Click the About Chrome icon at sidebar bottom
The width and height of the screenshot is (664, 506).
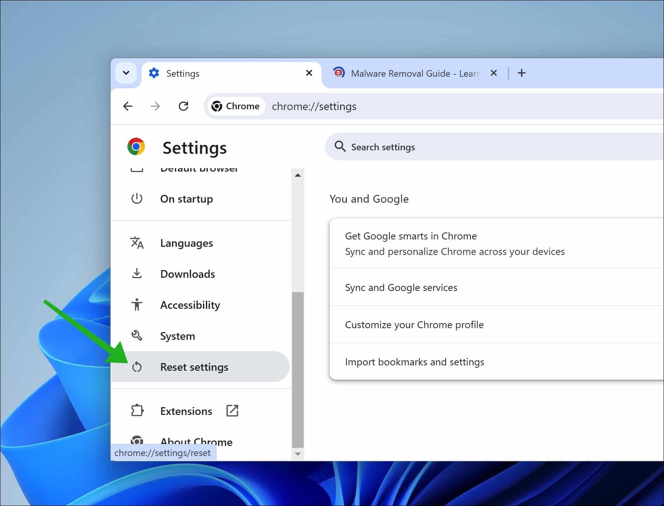(137, 441)
